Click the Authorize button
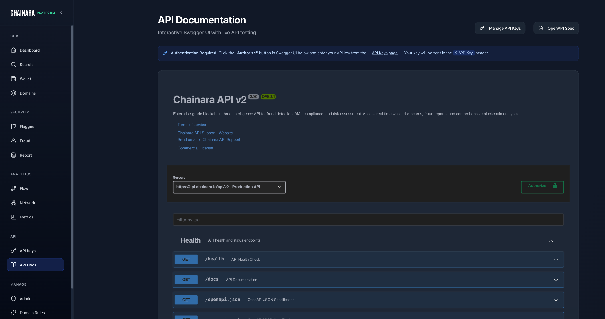Viewport: 605px width, 319px height. 542,187
